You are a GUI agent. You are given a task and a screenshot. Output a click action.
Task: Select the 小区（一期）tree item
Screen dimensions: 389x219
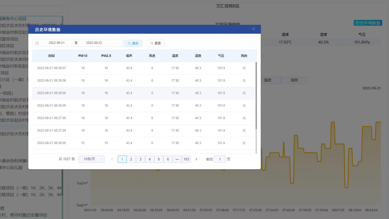14,80
